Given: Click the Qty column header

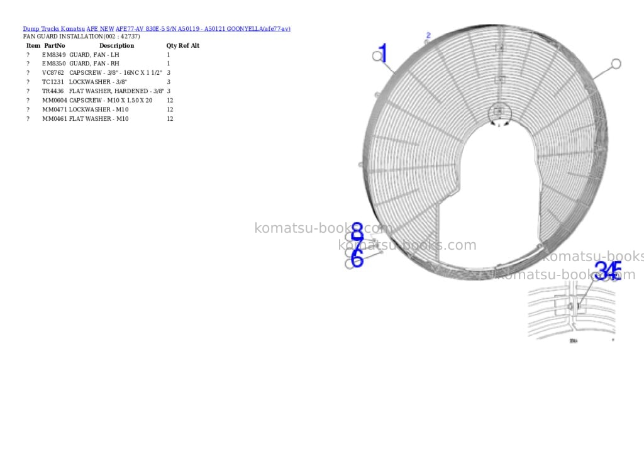Looking at the screenshot, I should [171, 45].
